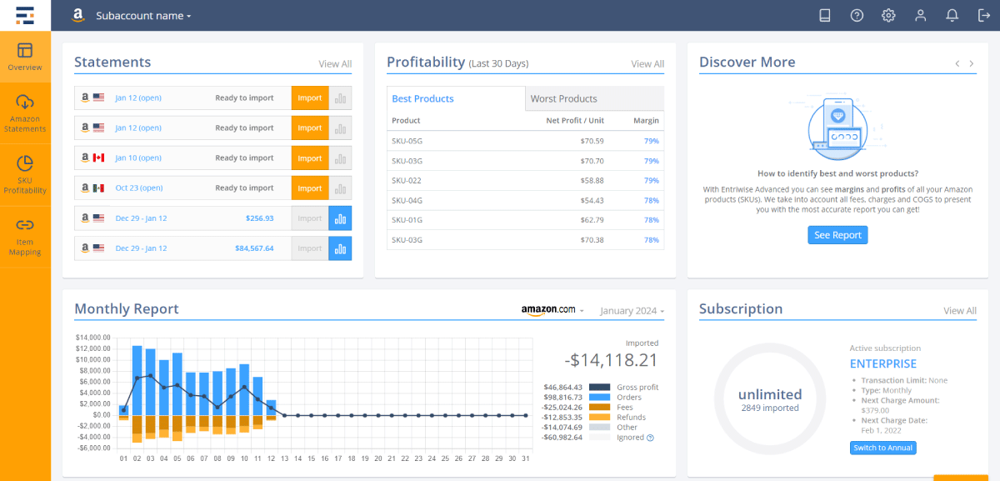1000x481 pixels.
Task: Click the info icon next to Ignored
Action: pos(649,438)
